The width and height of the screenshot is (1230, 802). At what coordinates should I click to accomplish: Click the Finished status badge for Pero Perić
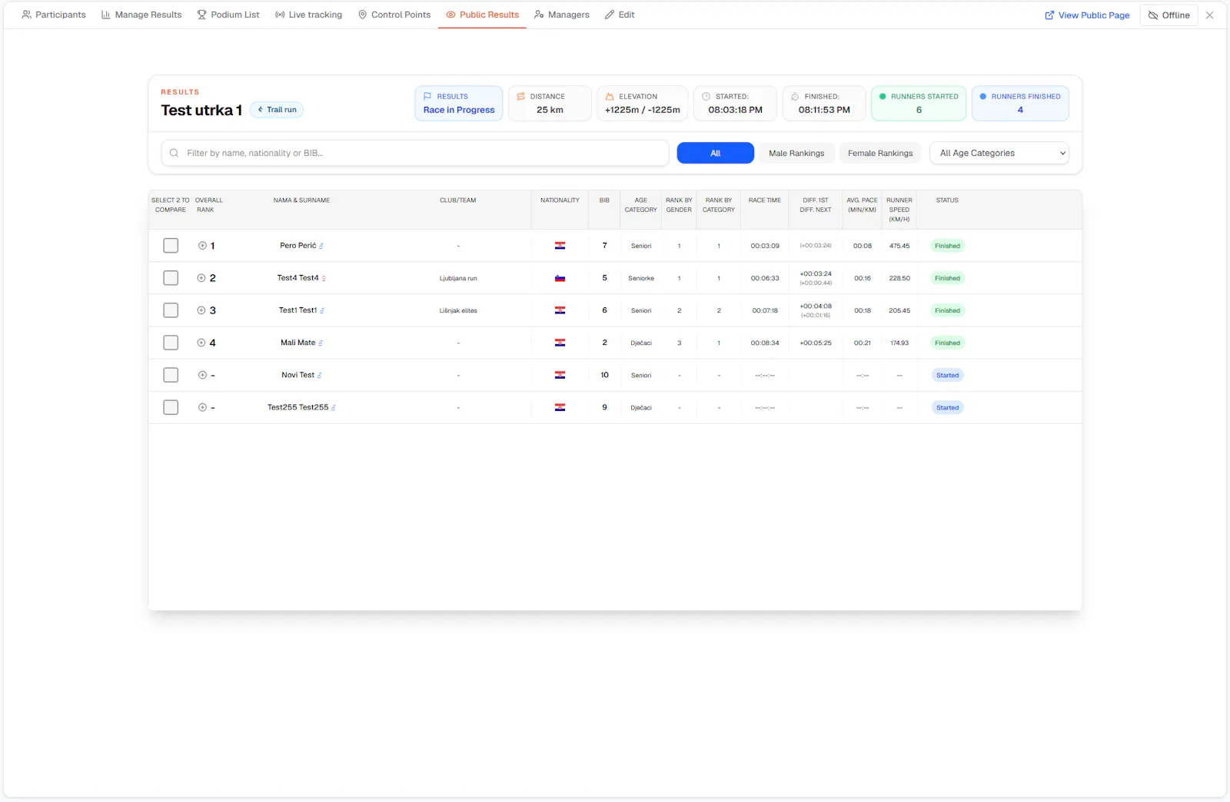[x=947, y=246]
